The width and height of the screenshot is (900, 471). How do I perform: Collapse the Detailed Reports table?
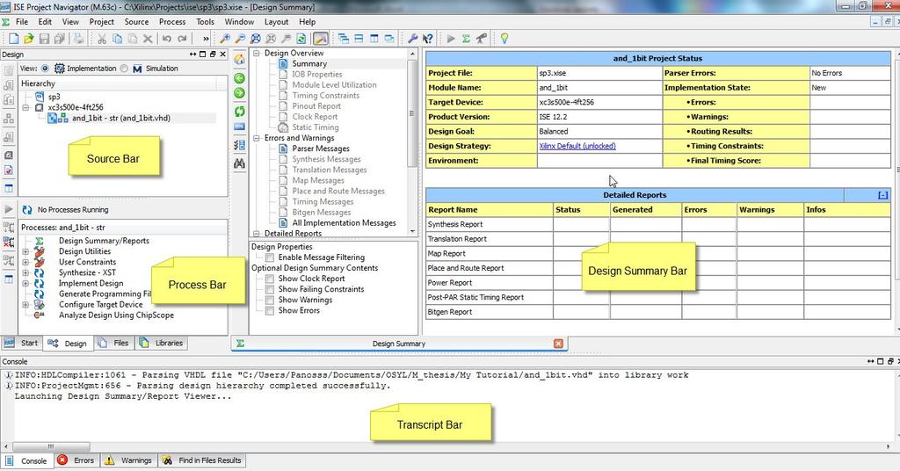tap(882, 195)
